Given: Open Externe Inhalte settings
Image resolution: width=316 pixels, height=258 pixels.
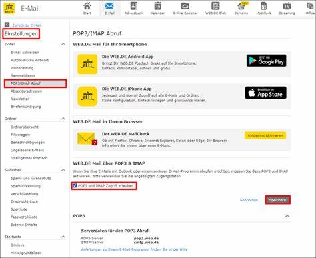Looking at the screenshot, I should tap(24, 225).
